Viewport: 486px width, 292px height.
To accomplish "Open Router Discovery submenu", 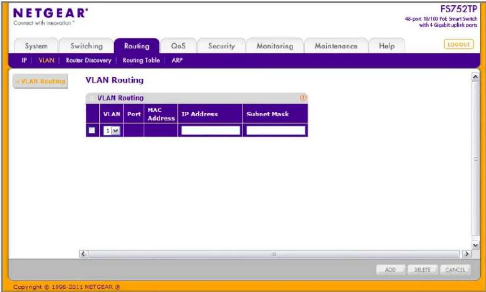I will (88, 60).
